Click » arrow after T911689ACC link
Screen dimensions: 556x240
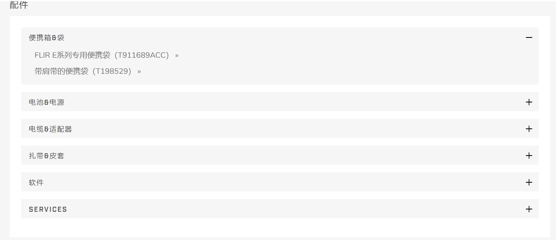click(x=177, y=55)
